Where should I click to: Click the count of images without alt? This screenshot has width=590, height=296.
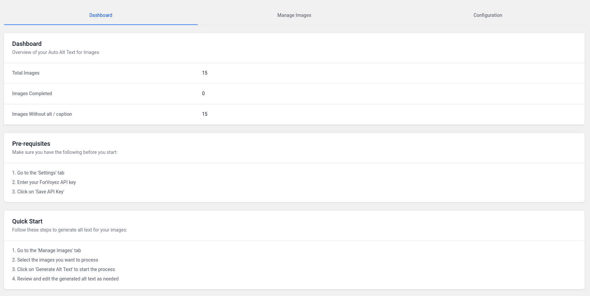(x=205, y=114)
